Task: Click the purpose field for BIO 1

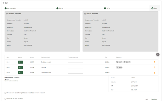Action: click(75, 62)
